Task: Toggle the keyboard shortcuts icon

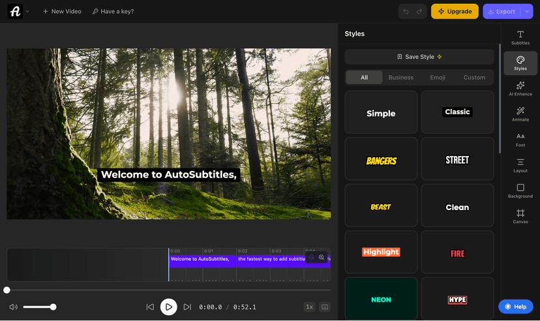Action: pyautogui.click(x=324, y=307)
